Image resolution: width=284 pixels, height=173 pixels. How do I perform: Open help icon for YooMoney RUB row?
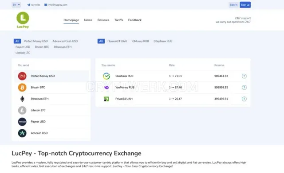pyautogui.click(x=244, y=88)
